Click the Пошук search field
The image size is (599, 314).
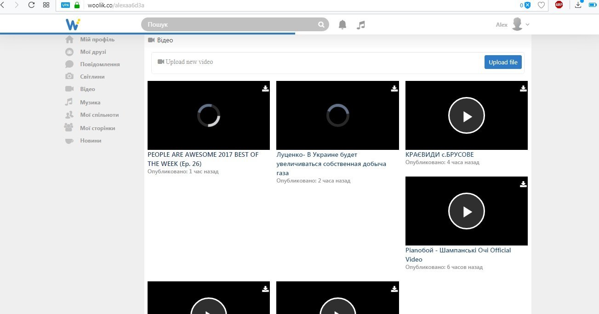click(230, 25)
